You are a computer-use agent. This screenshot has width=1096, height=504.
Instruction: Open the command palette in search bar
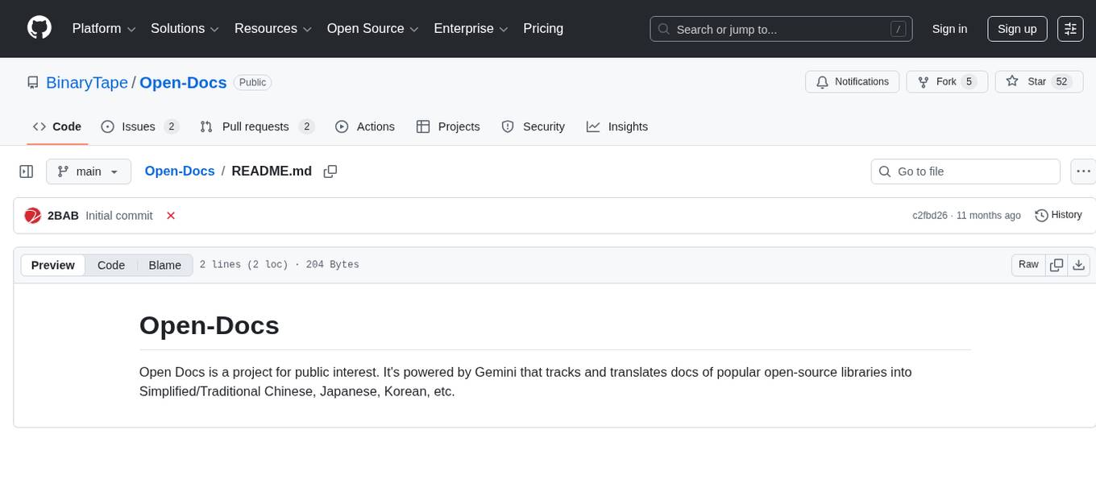pos(898,28)
